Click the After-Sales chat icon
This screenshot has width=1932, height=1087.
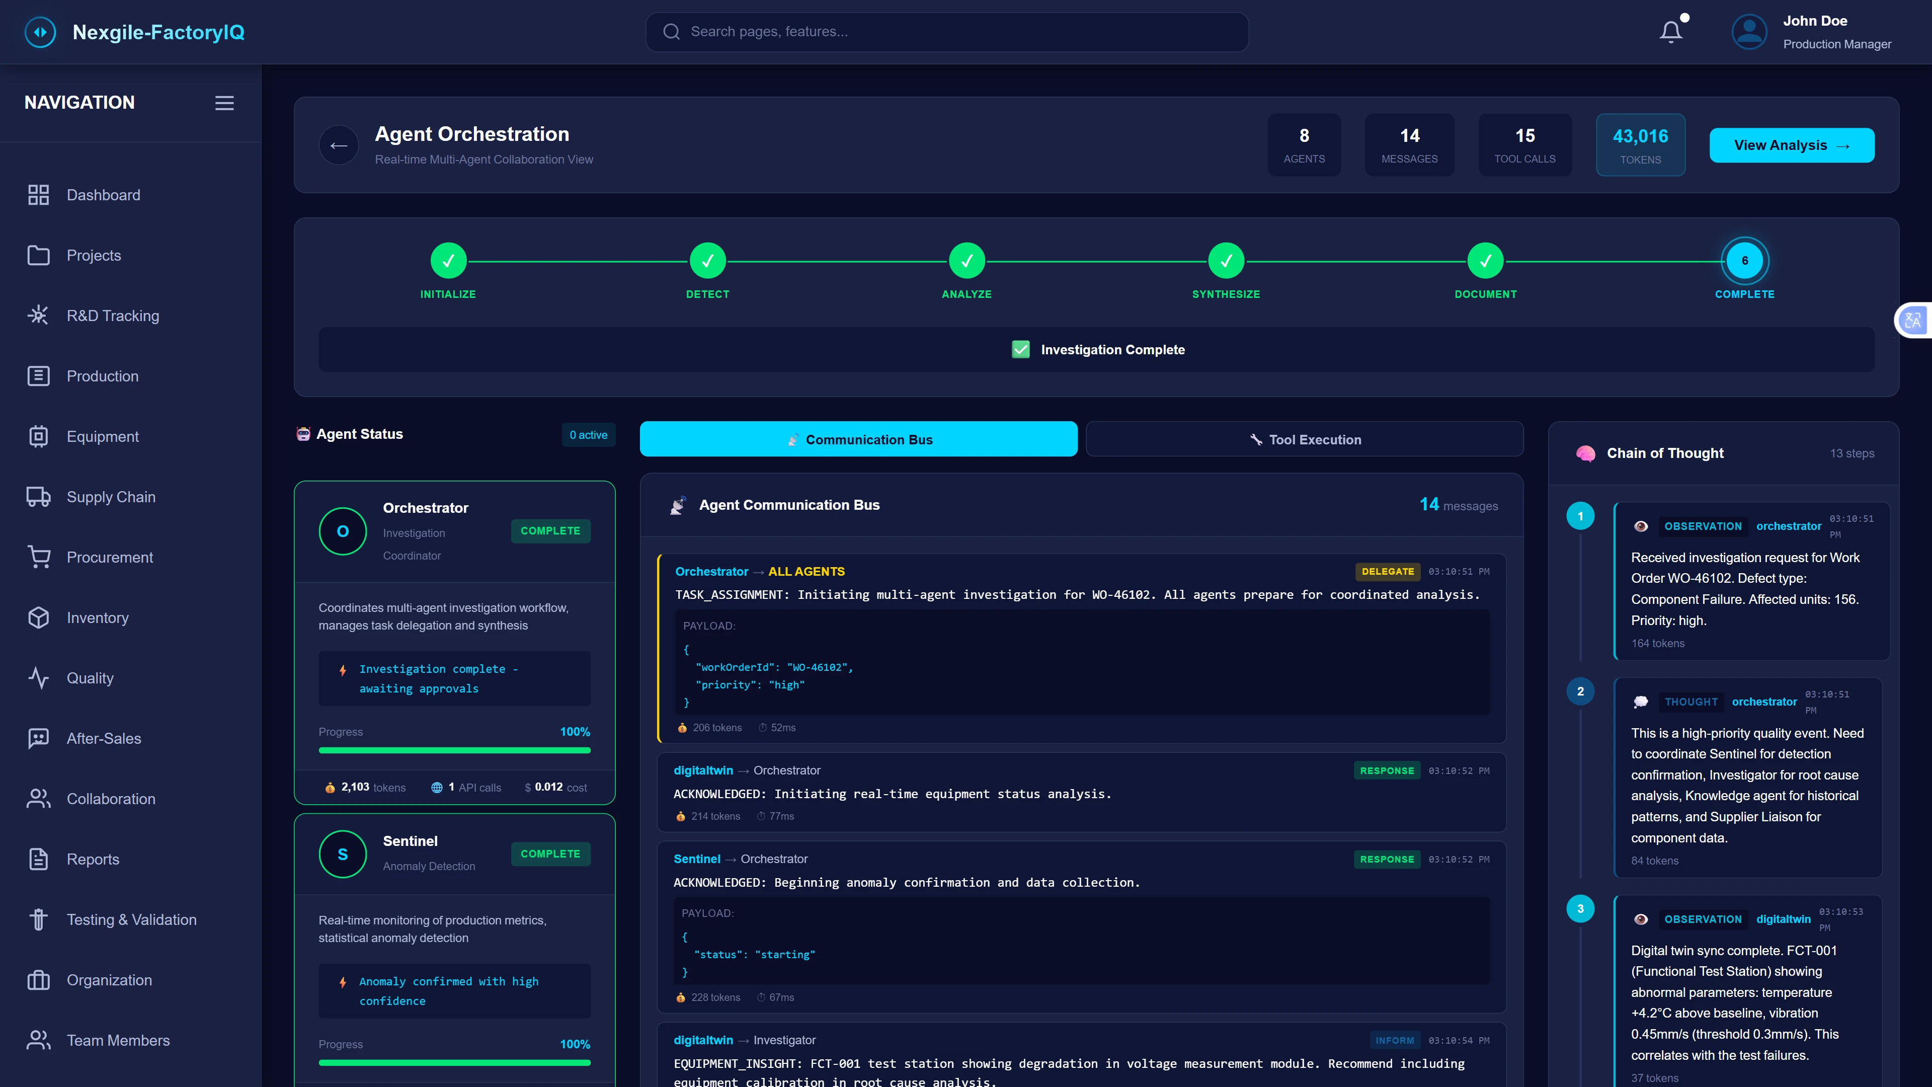click(38, 738)
